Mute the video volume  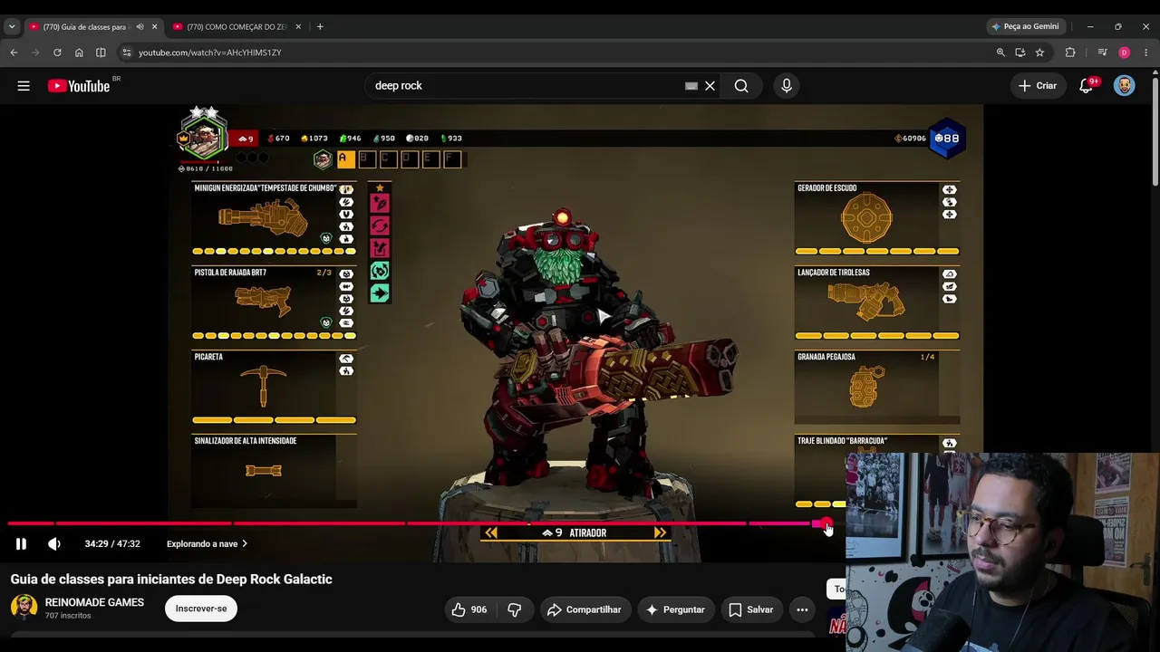[x=54, y=543]
